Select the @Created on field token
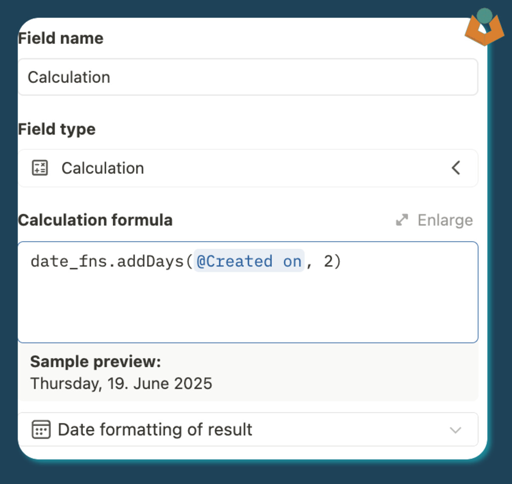Screen dimensions: 512x484 tap(249, 261)
